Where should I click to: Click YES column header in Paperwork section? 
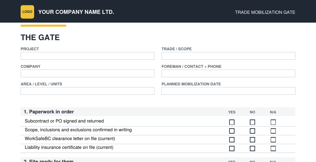pyautogui.click(x=232, y=112)
